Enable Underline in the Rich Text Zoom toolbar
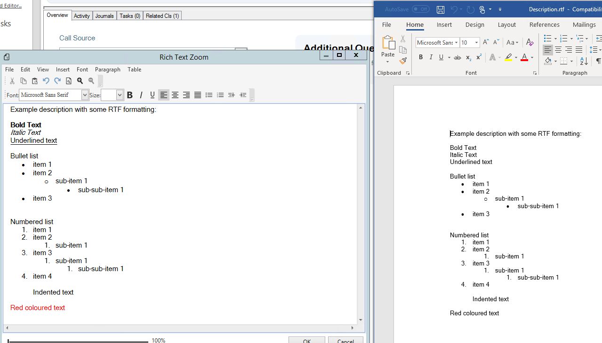Viewport: 602px width, 343px height. pos(152,95)
